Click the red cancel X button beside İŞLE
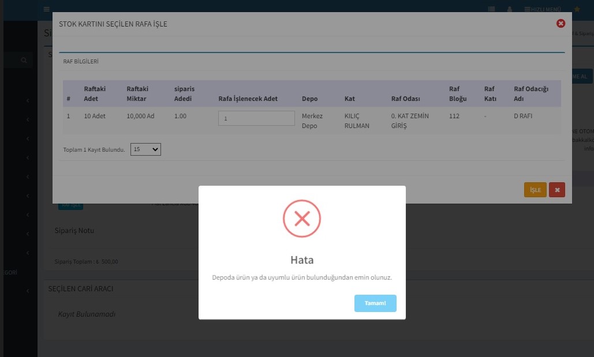This screenshot has width=594, height=357. pos(556,190)
